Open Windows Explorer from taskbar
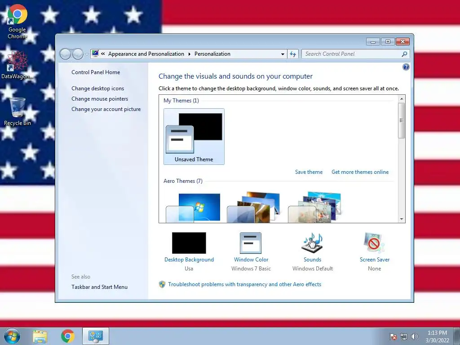460x345 pixels. 40,336
